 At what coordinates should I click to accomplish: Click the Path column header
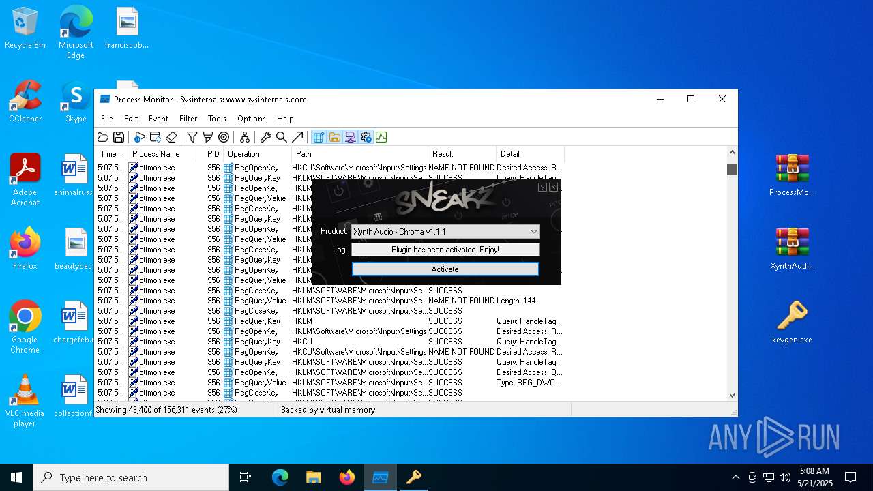[360, 154]
